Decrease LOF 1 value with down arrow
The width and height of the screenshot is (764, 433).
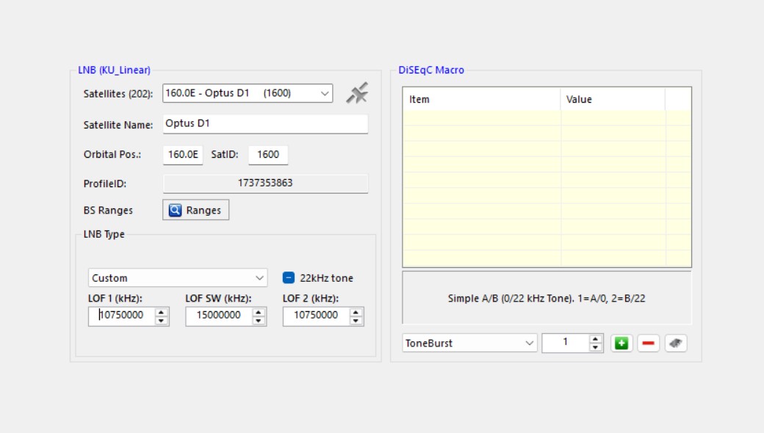click(x=162, y=320)
